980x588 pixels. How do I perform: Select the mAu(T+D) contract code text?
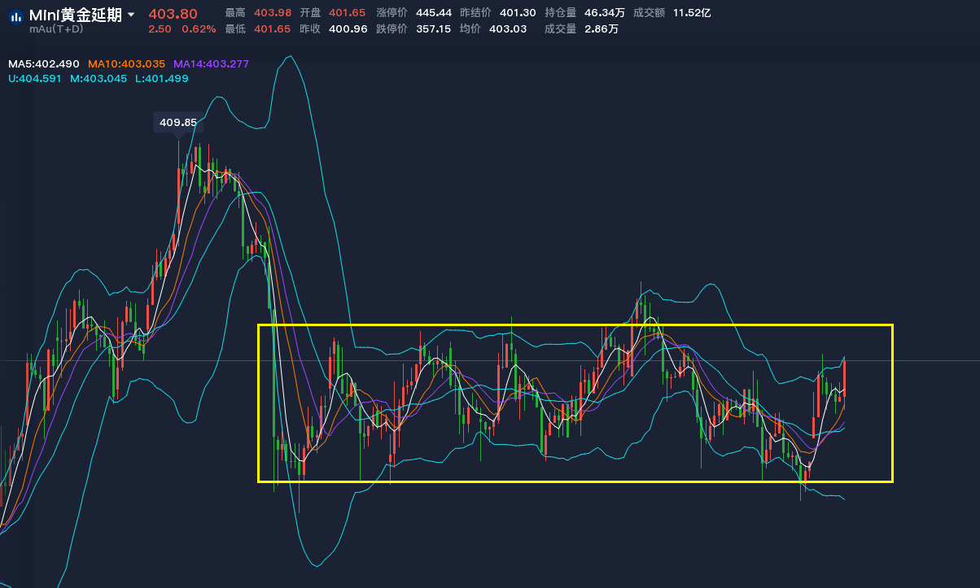56,29
